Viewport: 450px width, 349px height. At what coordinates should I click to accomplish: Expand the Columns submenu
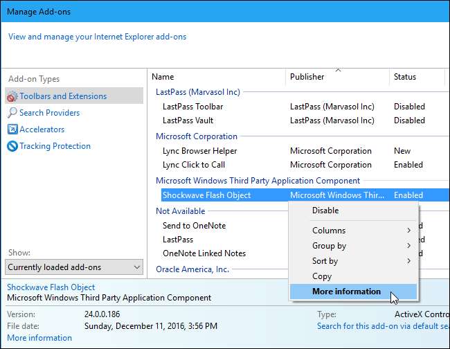pos(408,231)
